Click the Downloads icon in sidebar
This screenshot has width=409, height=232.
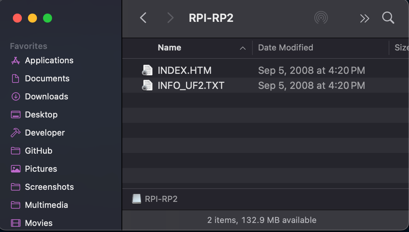coord(15,97)
